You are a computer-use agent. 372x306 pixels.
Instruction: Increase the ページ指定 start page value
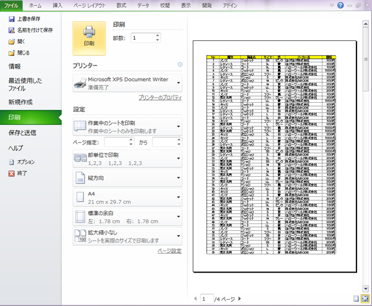131,140
